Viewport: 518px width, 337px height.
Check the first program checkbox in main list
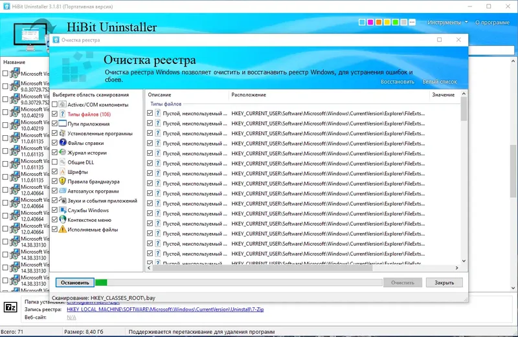(5, 73)
